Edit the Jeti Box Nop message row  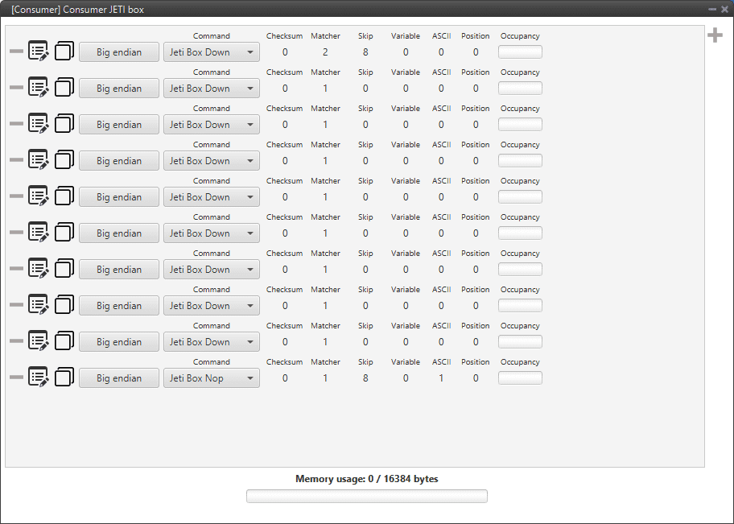[39, 378]
